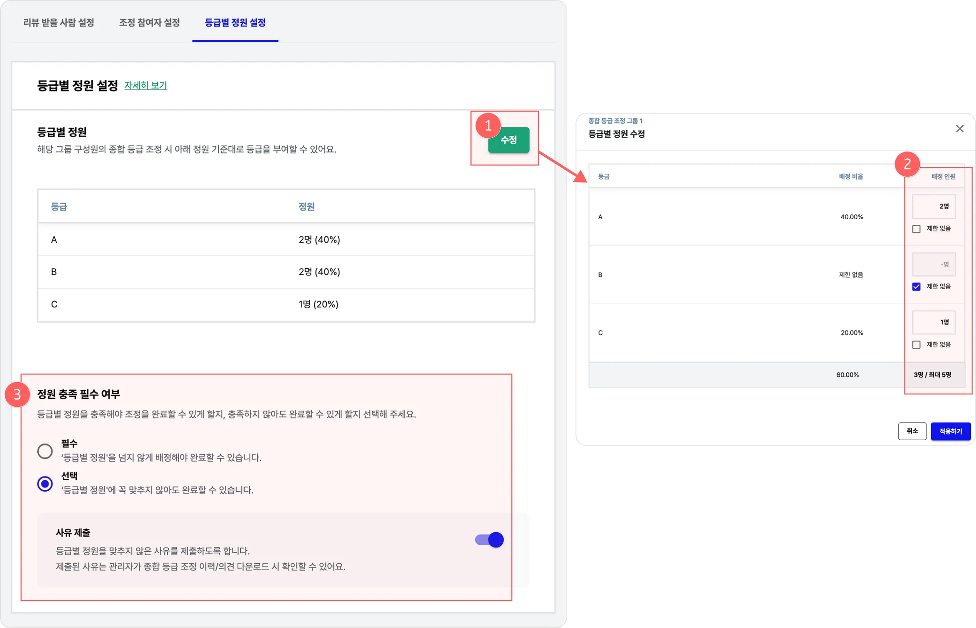Click the 배정 인원 column header
The image size is (976, 628).
tap(943, 176)
